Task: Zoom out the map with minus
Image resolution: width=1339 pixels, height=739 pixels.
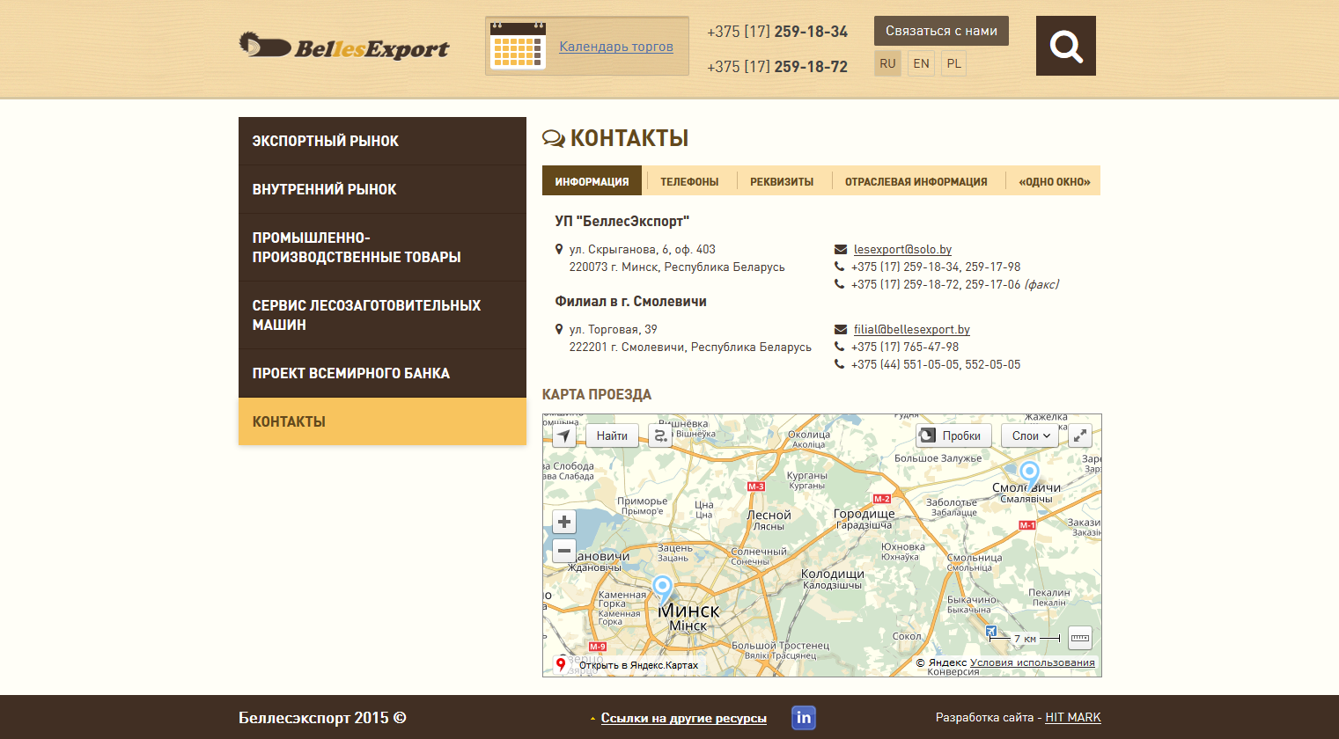Action: click(x=564, y=552)
